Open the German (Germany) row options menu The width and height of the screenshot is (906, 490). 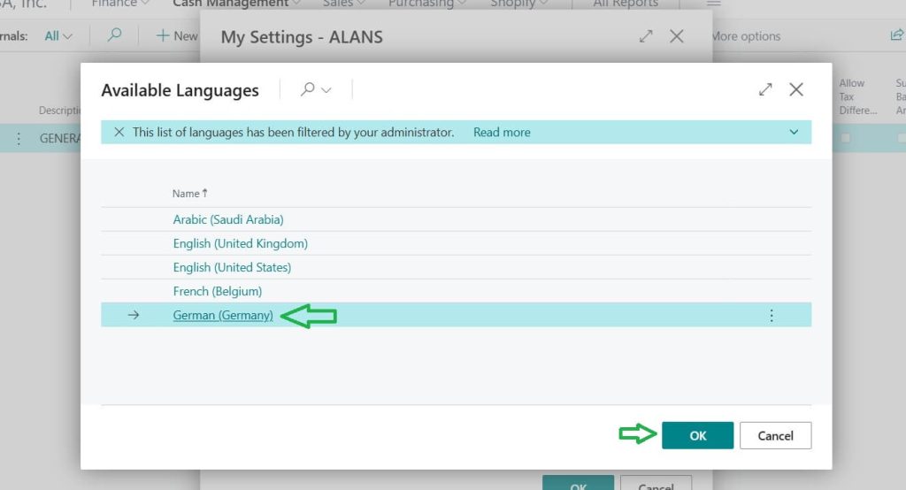pyautogui.click(x=772, y=315)
